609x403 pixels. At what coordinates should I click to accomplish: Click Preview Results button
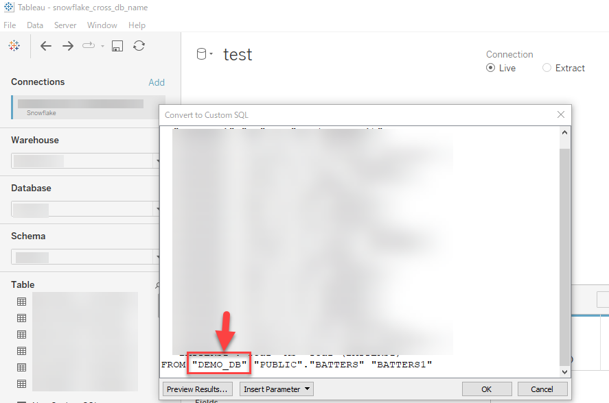tap(197, 389)
